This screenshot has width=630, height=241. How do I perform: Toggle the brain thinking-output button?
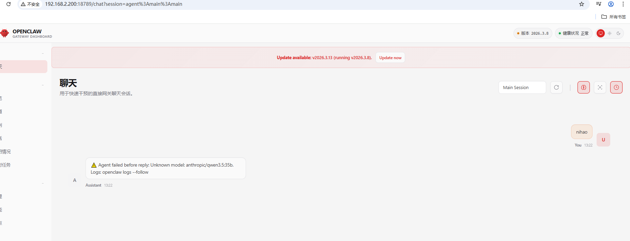(583, 87)
